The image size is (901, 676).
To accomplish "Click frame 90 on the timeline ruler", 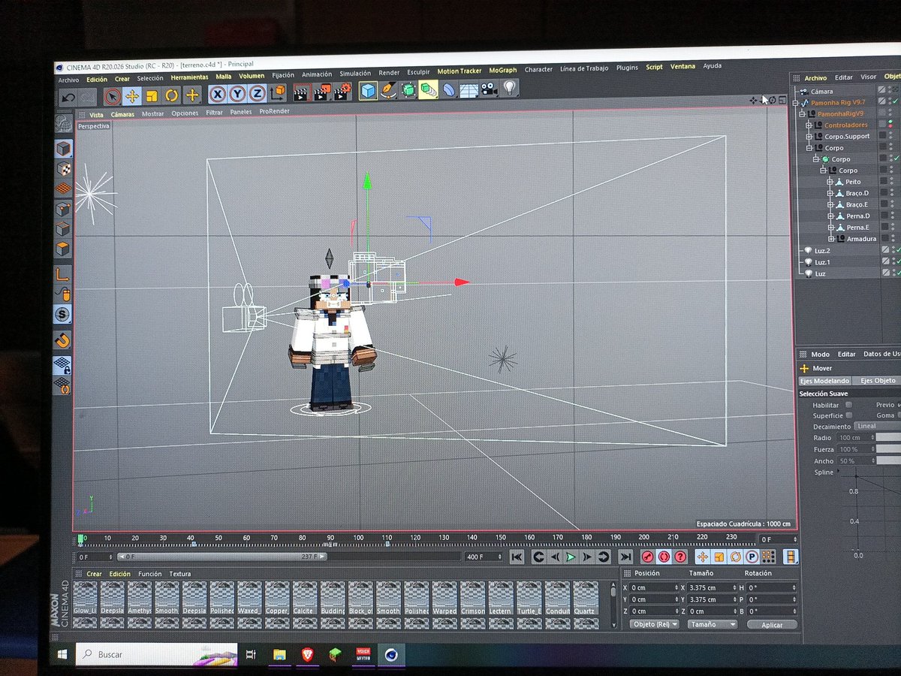I will click(330, 538).
